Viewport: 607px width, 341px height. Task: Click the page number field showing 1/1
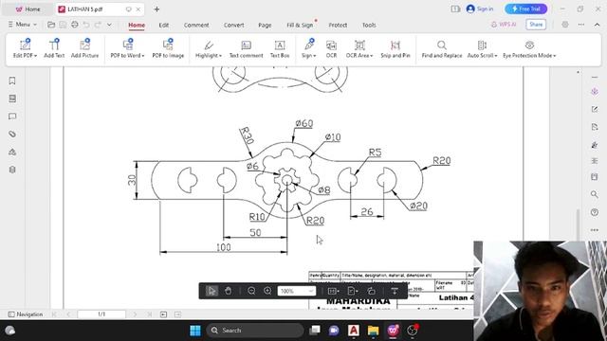[101, 314]
